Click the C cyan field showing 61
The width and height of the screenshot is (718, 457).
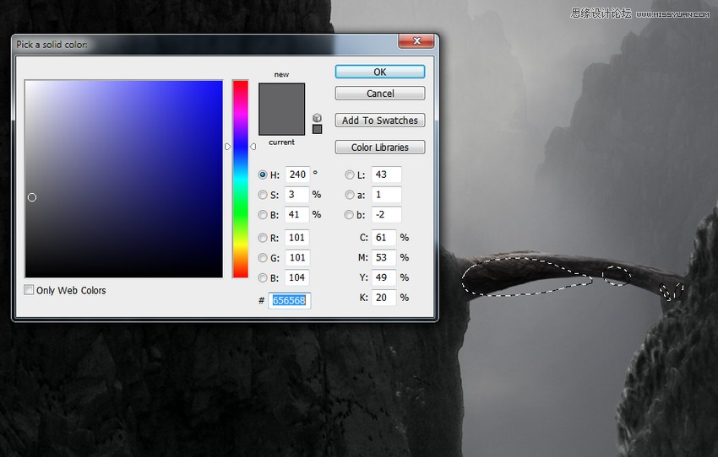383,238
